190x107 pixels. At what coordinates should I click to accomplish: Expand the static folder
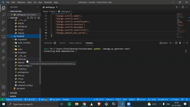[13, 49]
